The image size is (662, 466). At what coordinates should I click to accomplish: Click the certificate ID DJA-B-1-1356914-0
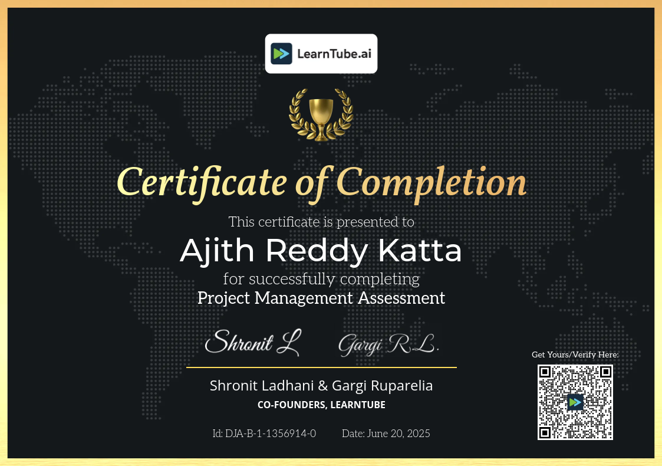point(264,434)
